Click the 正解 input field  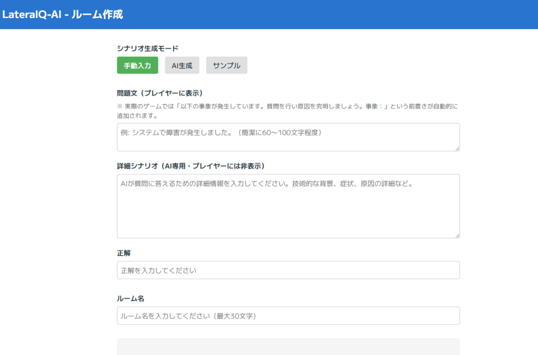(288, 270)
